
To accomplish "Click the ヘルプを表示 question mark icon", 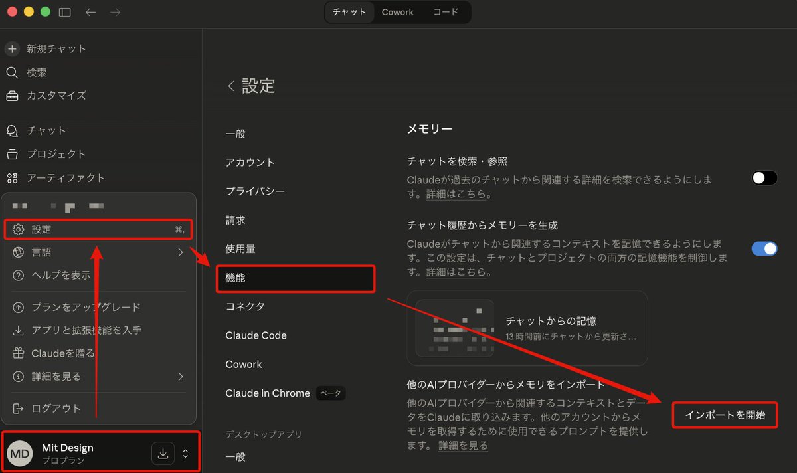I will (x=19, y=275).
